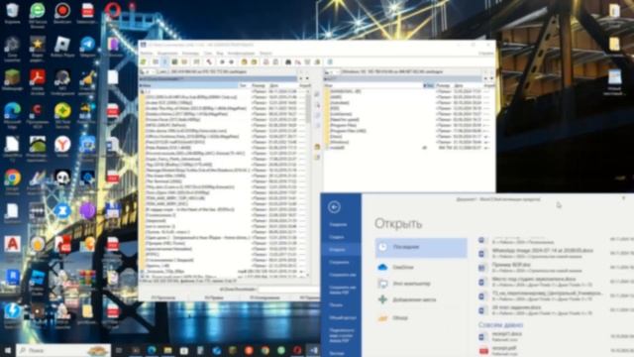Click Total Commander command line input
The height and width of the screenshot is (357, 634).
coord(288,290)
